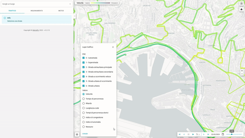Open the Scegli un luogo dropdown
Screen dimensions: 245x138
[x=36, y=4]
